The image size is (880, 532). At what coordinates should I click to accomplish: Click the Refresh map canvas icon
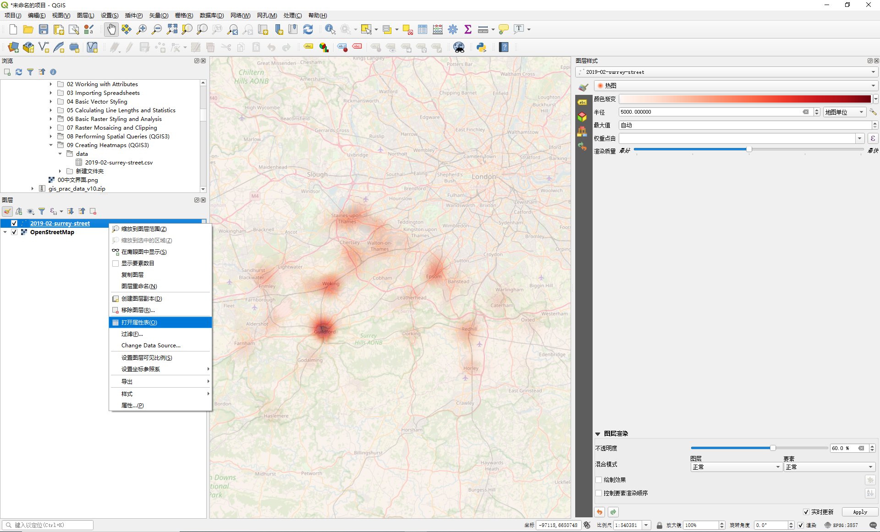(x=308, y=29)
